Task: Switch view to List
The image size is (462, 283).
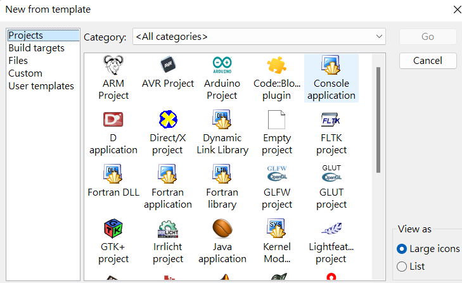Action: pos(411,267)
